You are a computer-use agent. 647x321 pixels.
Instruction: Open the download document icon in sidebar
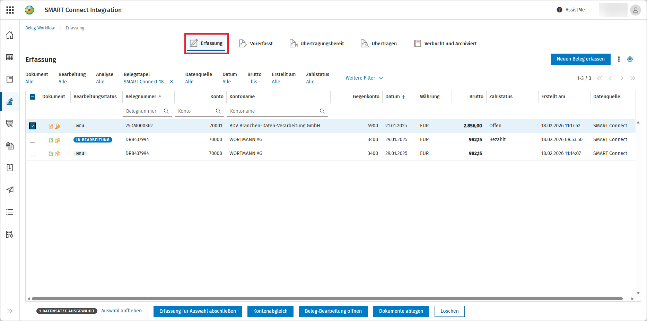(x=10, y=168)
